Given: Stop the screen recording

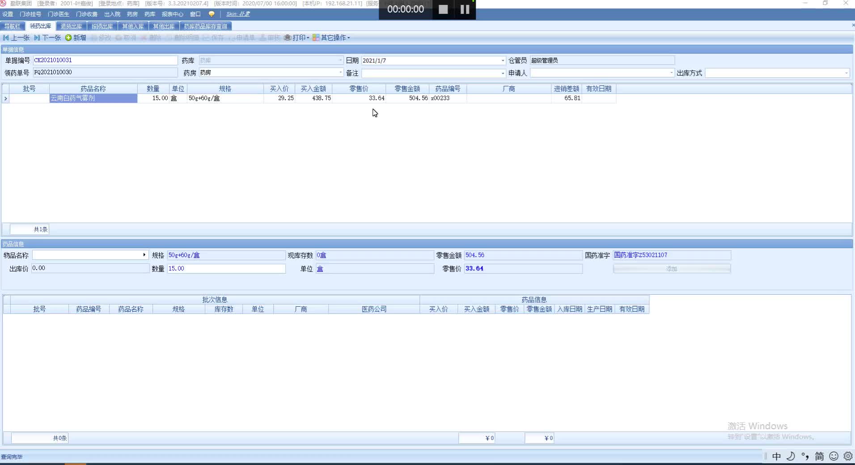Looking at the screenshot, I should 443,9.
